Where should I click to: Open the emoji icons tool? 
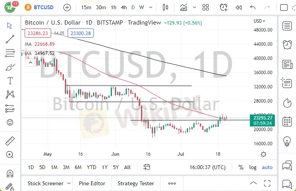click(10, 122)
